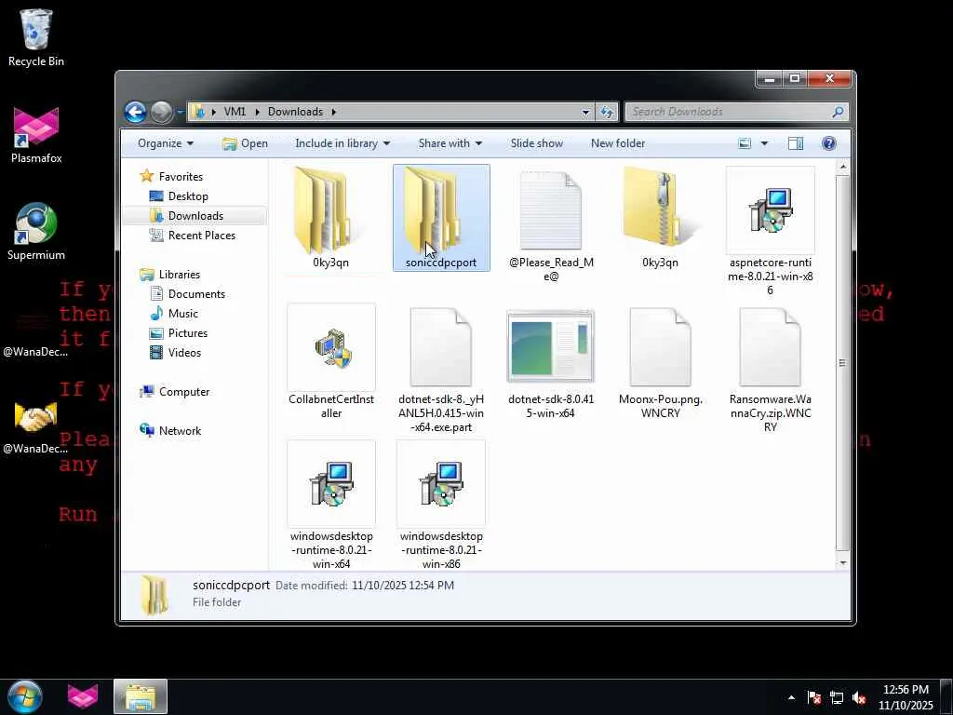Click the scrollbar down arrow
This screenshot has height=715, width=953.
coord(842,563)
